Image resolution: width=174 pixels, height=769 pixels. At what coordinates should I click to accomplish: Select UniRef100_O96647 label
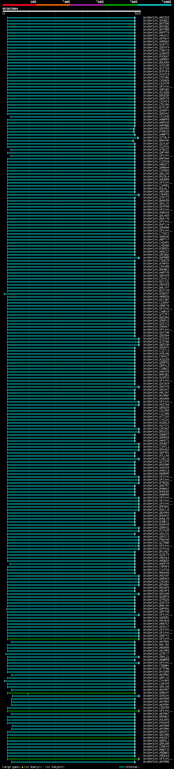tap(156, 327)
